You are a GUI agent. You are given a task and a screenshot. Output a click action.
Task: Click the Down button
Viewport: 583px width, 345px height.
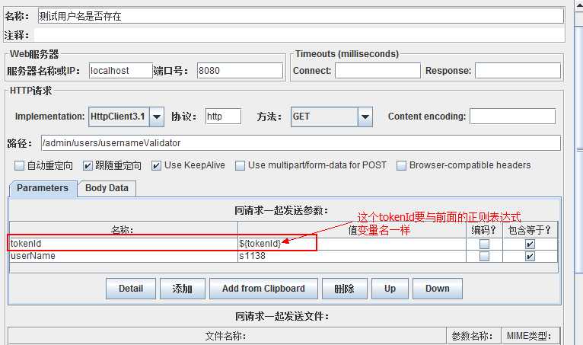438,289
